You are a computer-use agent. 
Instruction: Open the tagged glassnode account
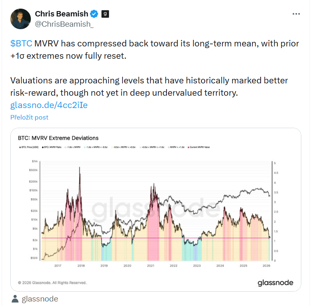click(40, 299)
